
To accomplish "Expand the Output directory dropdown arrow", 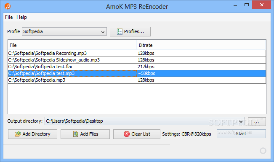I will [241, 121].
